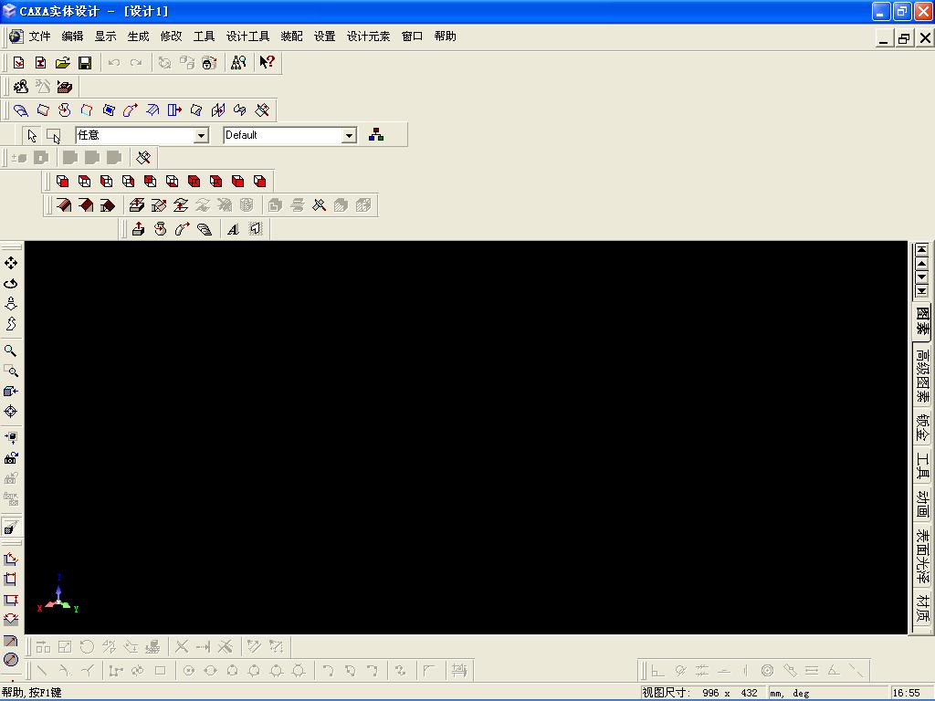Click the linear smart dimension icon
The image size is (935, 701).
tap(11, 560)
